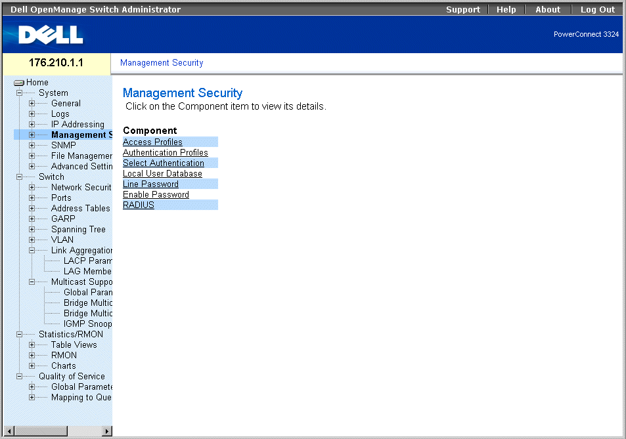Collapse the Quality of Service node
The image size is (626, 439).
19,377
